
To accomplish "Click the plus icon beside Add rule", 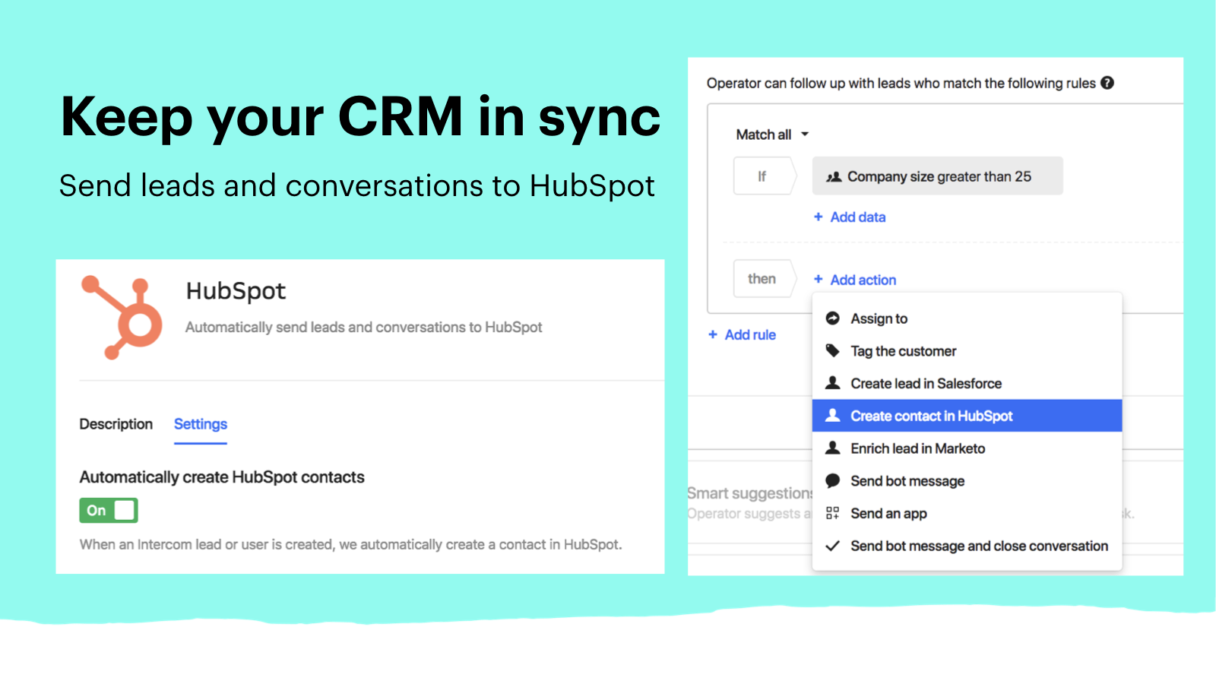I will [713, 334].
